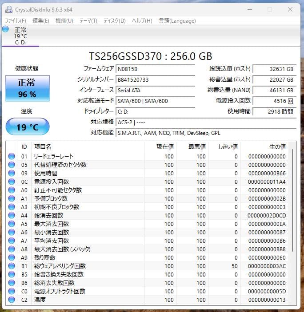
Task: Click status orb for A3 初期不良ブロック数
Action: pyautogui.click(x=12, y=207)
